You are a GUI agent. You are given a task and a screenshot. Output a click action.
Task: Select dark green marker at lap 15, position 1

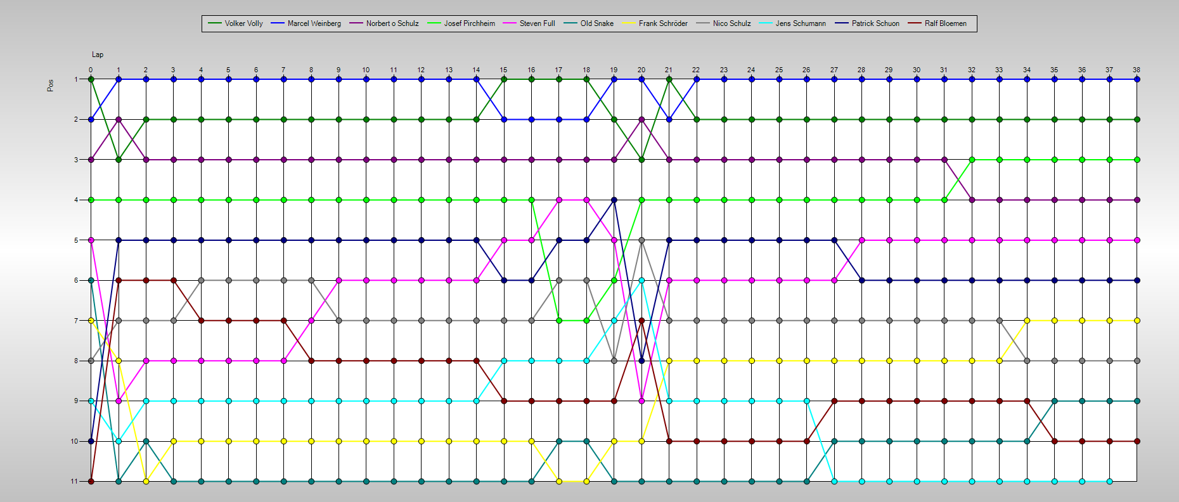(504, 79)
